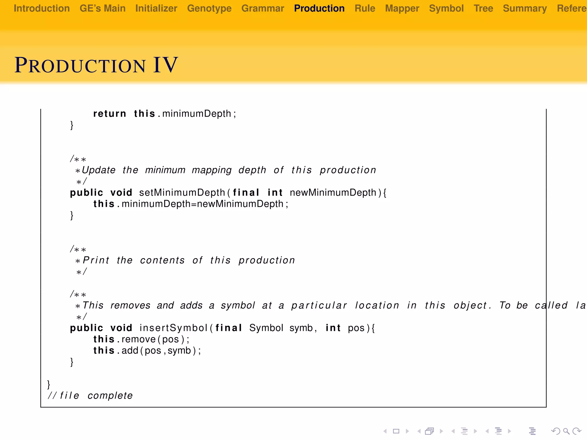Select the highlighted Production section
This screenshot has height=440, width=587.
(x=319, y=8)
